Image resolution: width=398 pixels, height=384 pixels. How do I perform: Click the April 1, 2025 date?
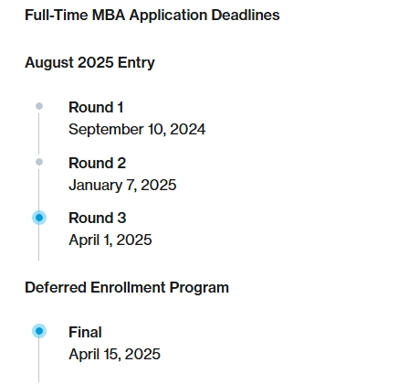pyautogui.click(x=110, y=240)
